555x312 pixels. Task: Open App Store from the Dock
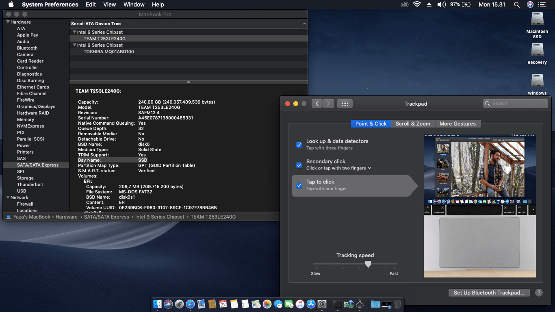[x=311, y=304]
